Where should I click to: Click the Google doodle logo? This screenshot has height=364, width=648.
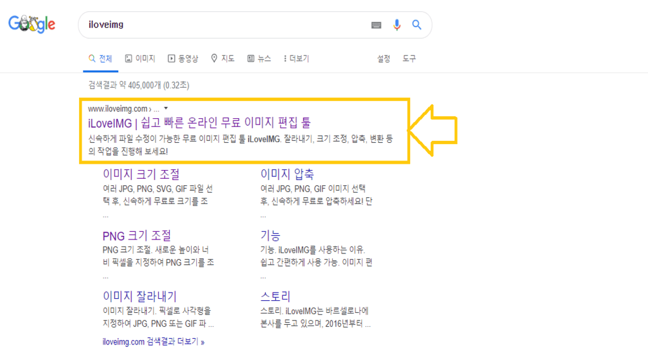click(x=32, y=24)
